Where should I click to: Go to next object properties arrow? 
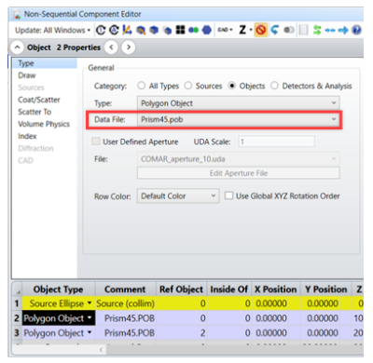click(129, 47)
